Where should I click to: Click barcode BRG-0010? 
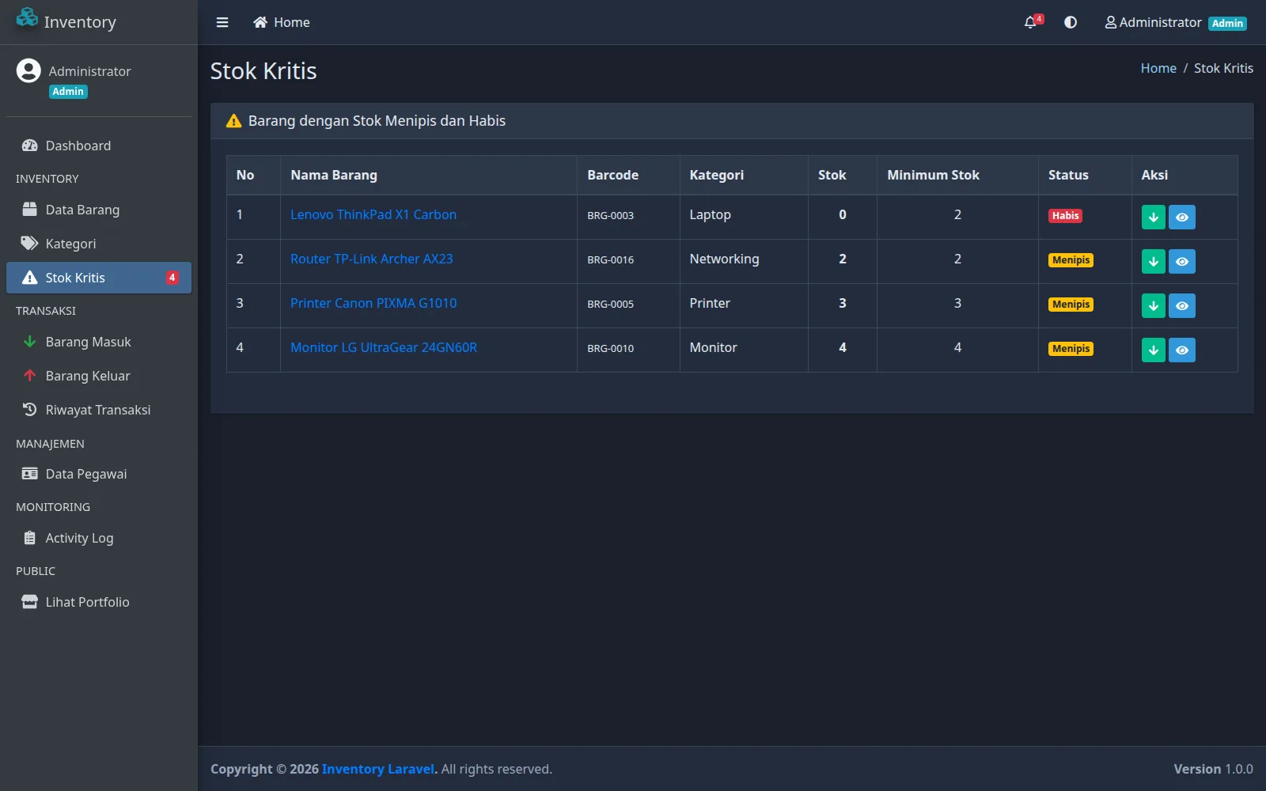pyautogui.click(x=610, y=348)
